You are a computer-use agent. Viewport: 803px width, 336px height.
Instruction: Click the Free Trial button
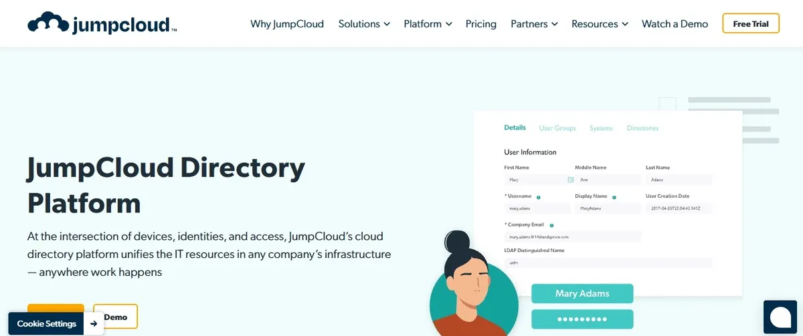751,23
